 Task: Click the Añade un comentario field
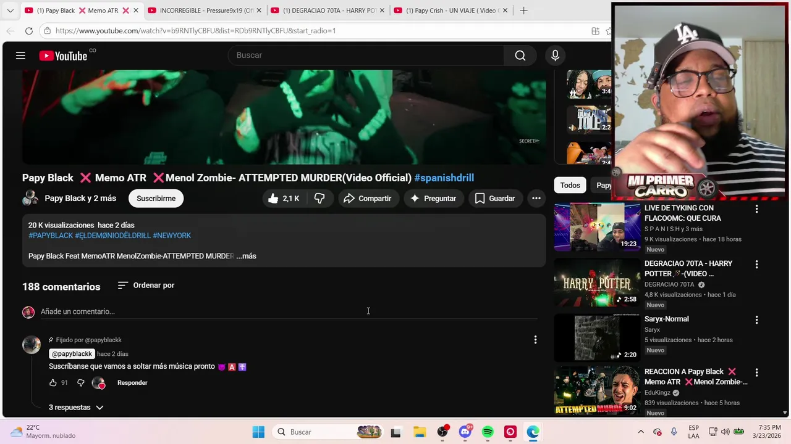pyautogui.click(x=289, y=311)
